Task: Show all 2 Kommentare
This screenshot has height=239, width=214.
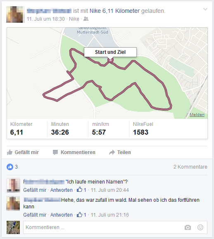Action: [190, 167]
